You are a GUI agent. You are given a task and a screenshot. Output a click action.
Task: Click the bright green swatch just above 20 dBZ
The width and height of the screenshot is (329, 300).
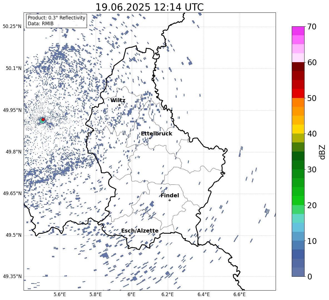coord(298,200)
